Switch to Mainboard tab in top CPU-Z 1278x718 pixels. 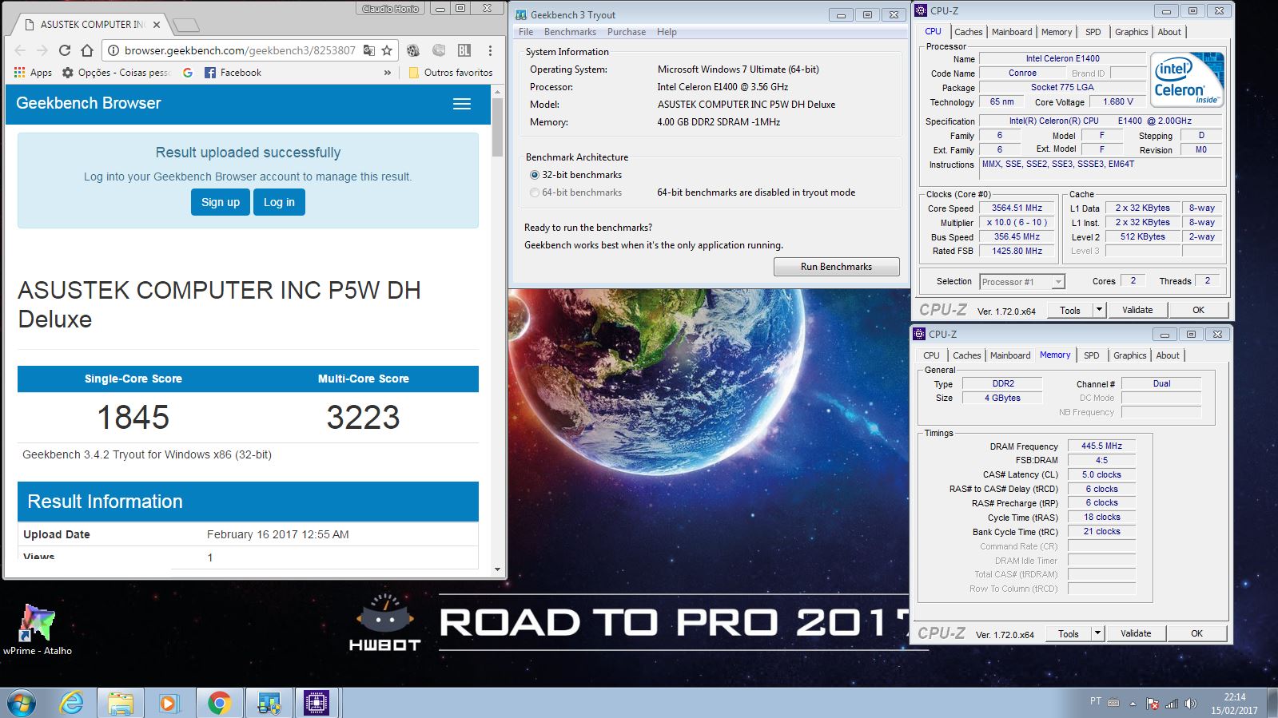1012,32
